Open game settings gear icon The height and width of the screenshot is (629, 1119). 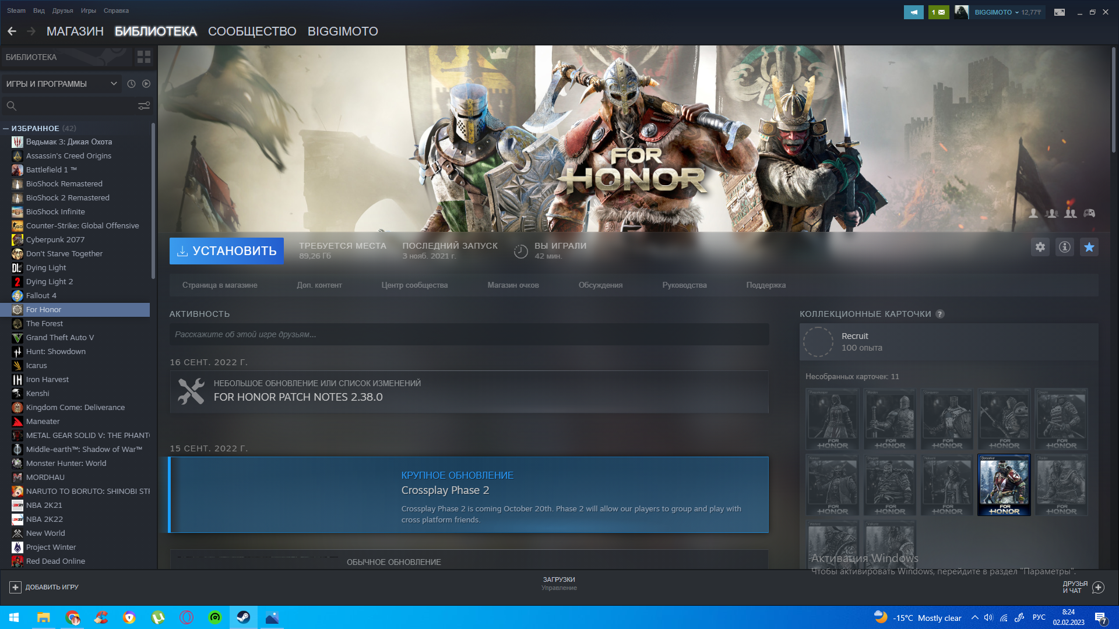(x=1040, y=247)
